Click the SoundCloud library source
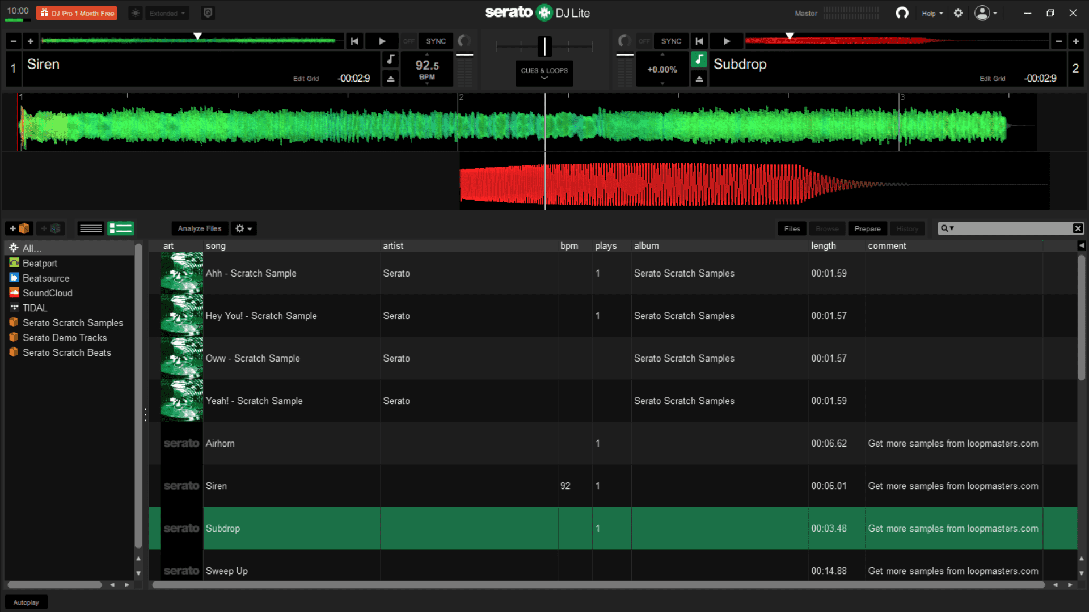1089x612 pixels. pyautogui.click(x=47, y=293)
